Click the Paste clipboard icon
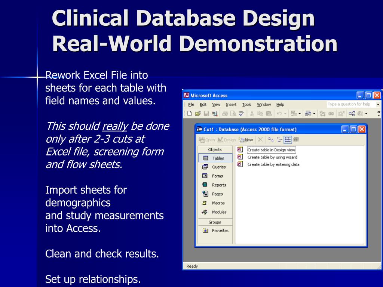The width and height of the screenshot is (383, 287). [269, 114]
